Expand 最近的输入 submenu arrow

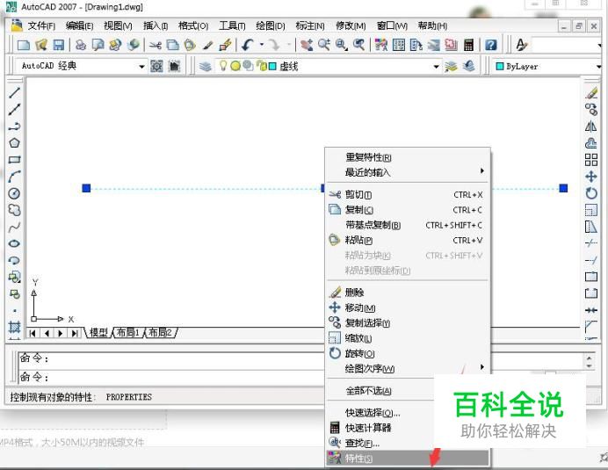click(x=482, y=171)
